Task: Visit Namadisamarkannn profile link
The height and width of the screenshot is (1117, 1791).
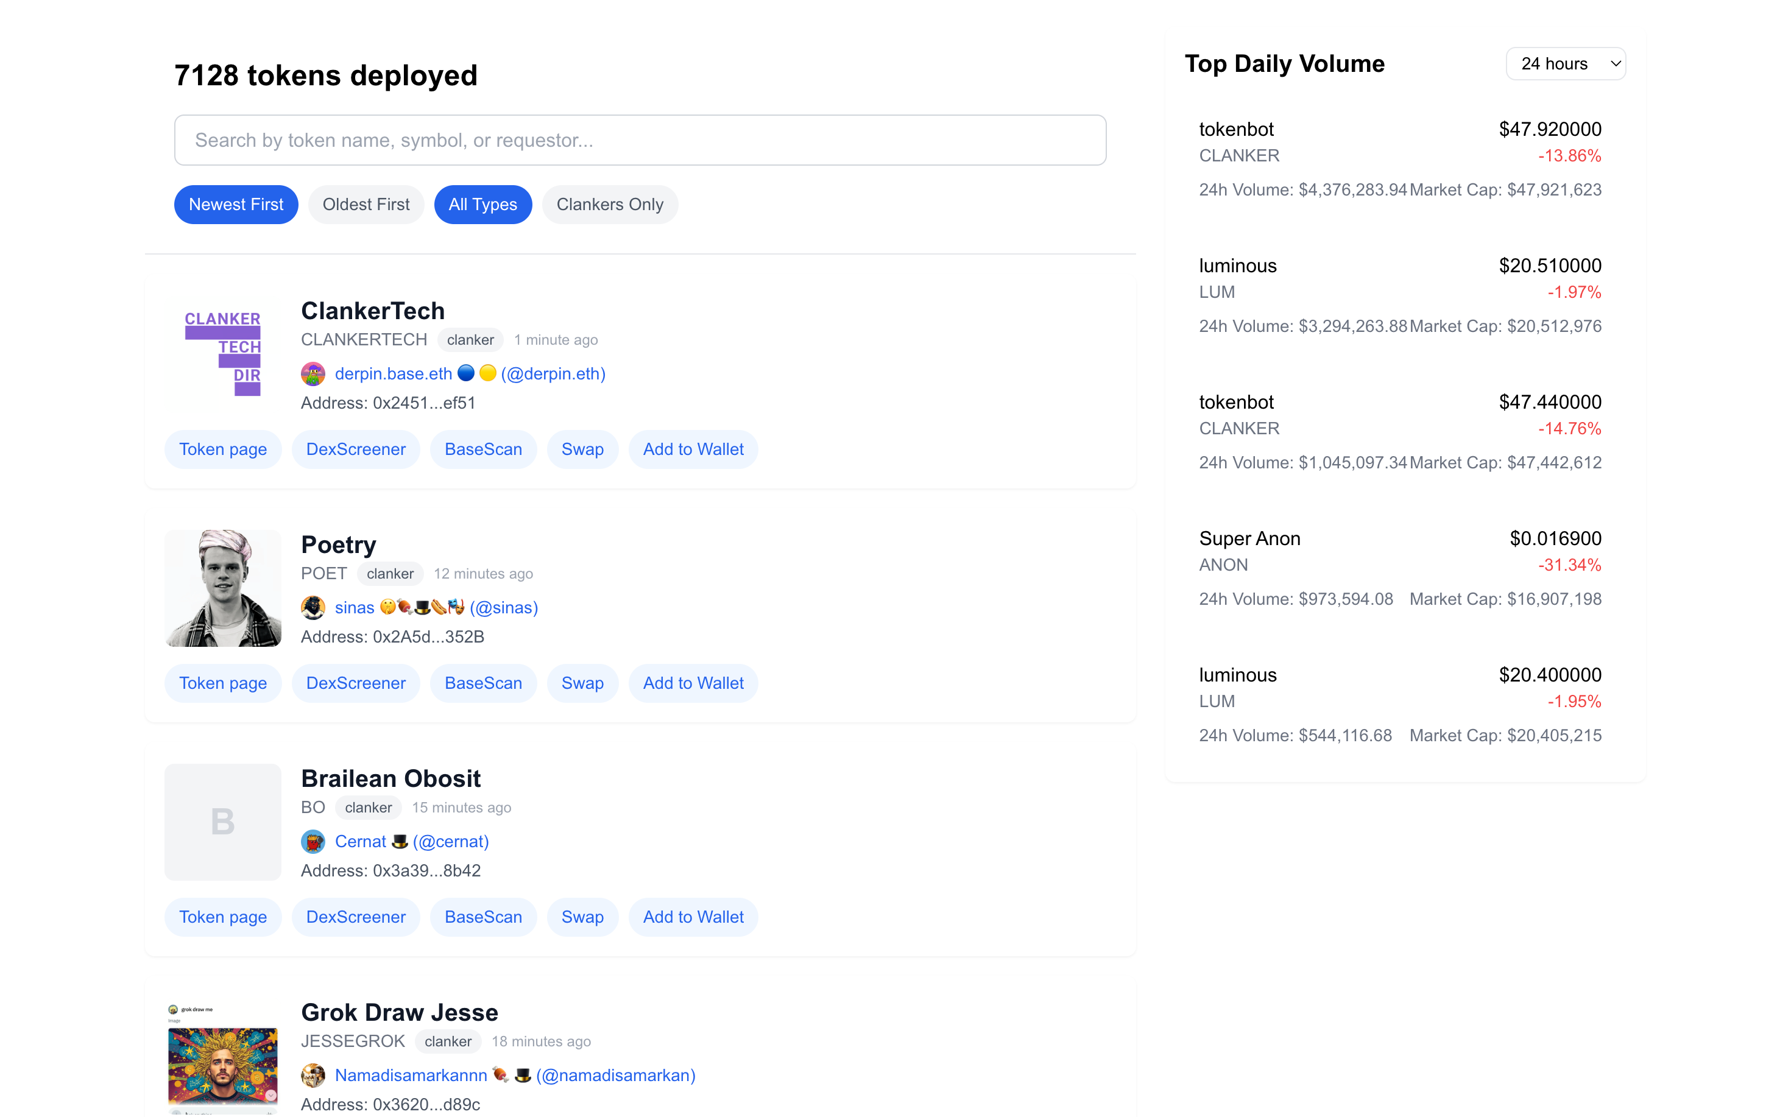Action: (x=515, y=1075)
